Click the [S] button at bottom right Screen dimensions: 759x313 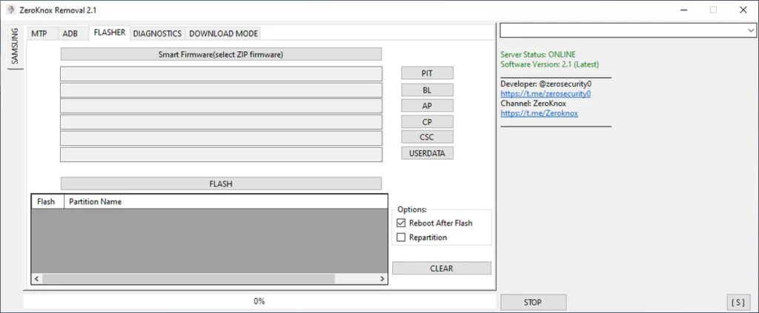click(738, 302)
